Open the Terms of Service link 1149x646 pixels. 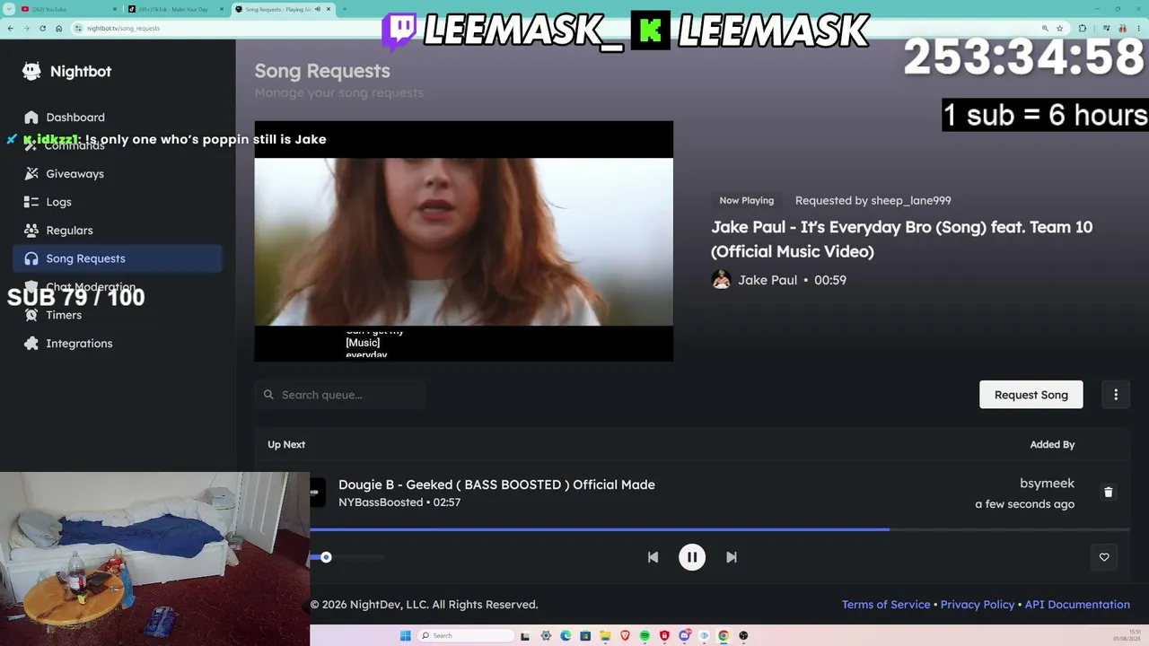(886, 605)
